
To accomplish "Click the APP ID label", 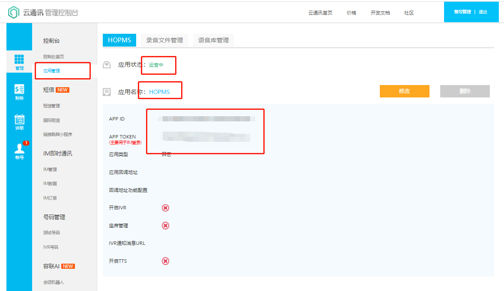I will coord(116,119).
